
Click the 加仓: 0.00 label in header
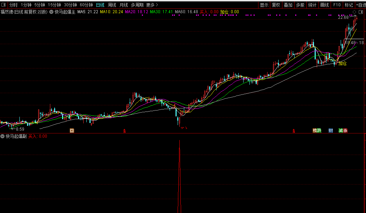pos(229,12)
